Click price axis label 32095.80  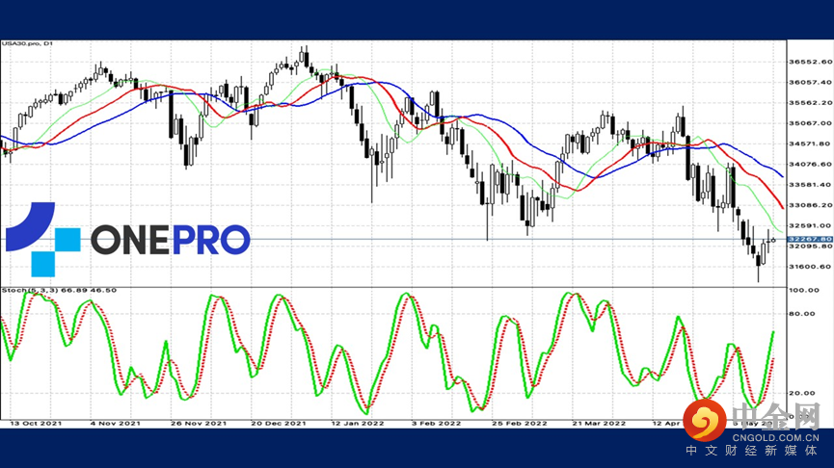[x=810, y=247]
